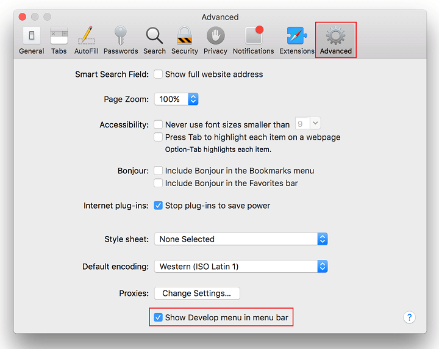The image size is (439, 349).
Task: Open Security preferences with padlock icon
Action: pyautogui.click(x=185, y=40)
